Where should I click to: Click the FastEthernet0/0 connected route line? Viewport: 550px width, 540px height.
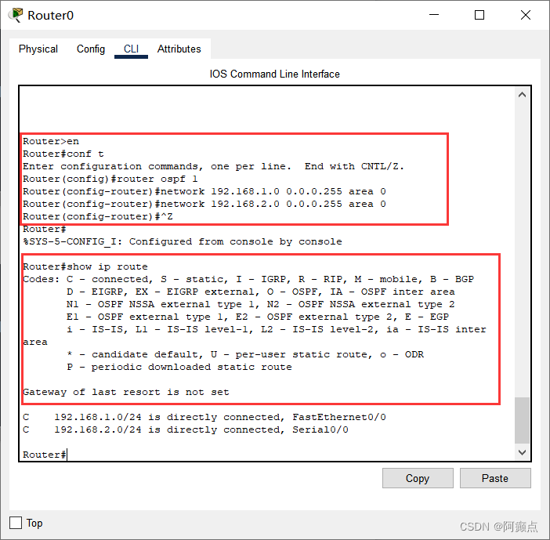click(204, 417)
